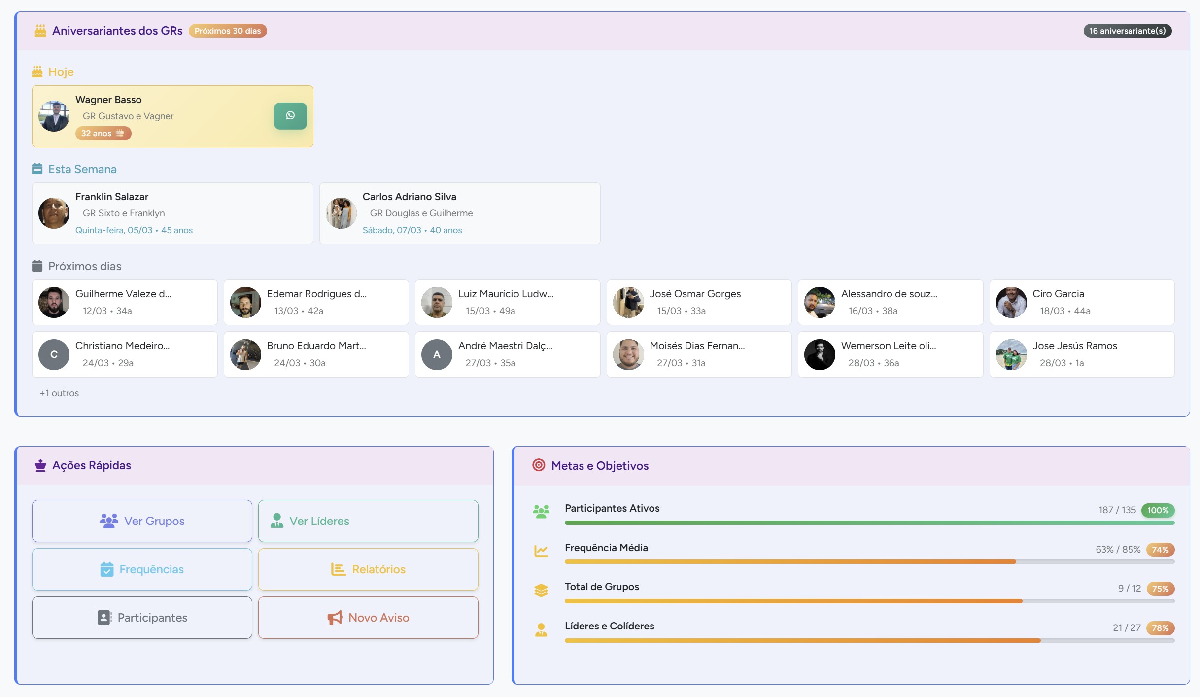This screenshot has height=697, width=1200.
Task: Open the Participantes quick action
Action: point(142,618)
